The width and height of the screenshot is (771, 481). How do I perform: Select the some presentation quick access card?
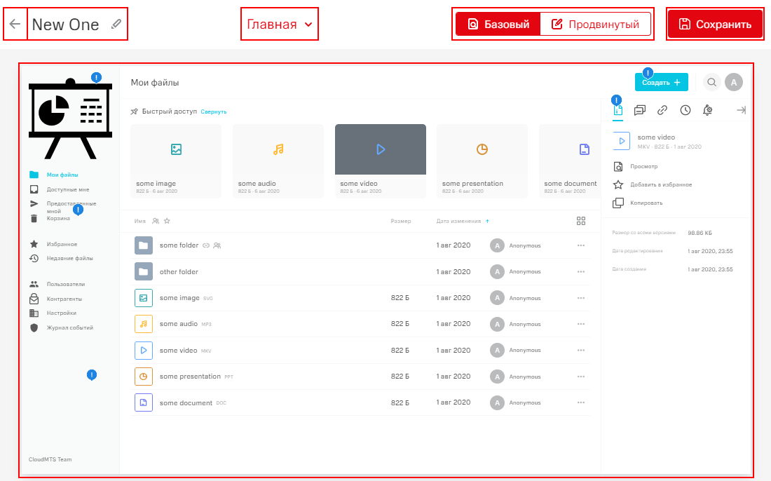(x=482, y=159)
